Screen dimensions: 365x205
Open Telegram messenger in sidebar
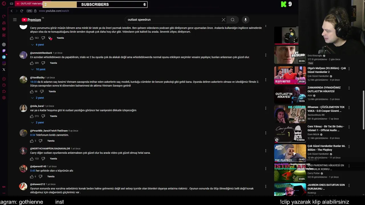pos(4,57)
